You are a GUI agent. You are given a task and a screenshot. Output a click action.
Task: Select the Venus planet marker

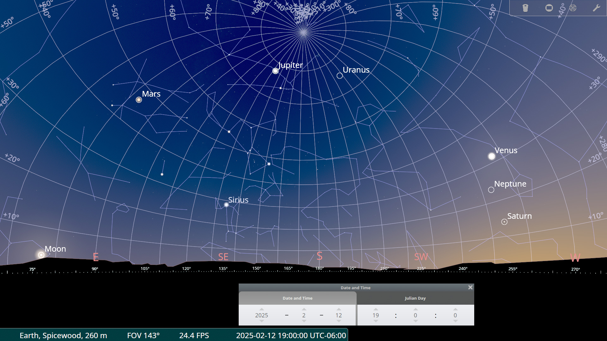pos(492,156)
